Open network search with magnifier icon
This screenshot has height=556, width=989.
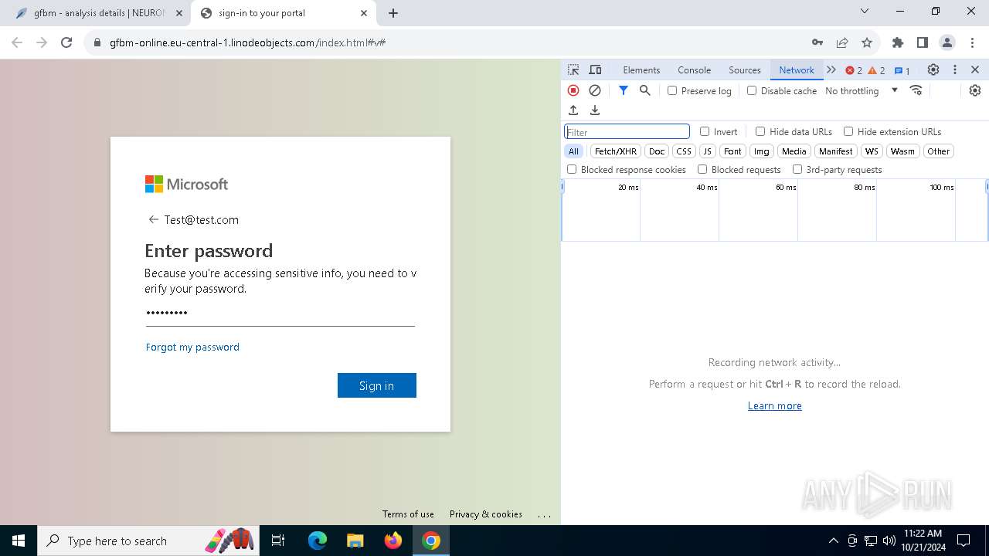pyautogui.click(x=645, y=90)
